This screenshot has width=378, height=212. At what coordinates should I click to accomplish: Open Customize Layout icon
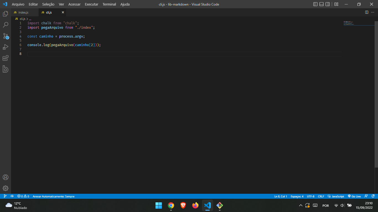[336, 4]
